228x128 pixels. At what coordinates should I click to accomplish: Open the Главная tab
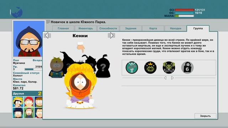tap(63, 28)
